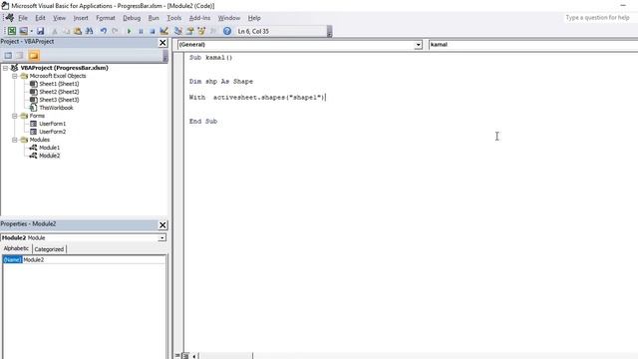
Task: Click View Code icon in Project panel
Action: pyautogui.click(x=8, y=56)
